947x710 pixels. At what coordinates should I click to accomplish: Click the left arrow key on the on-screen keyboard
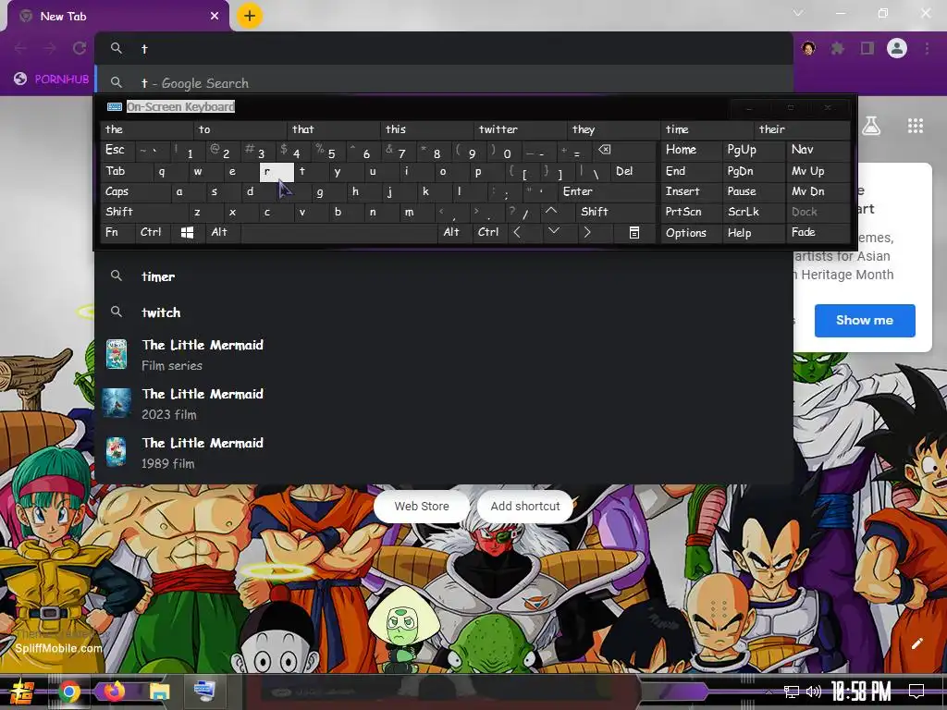[x=517, y=232]
